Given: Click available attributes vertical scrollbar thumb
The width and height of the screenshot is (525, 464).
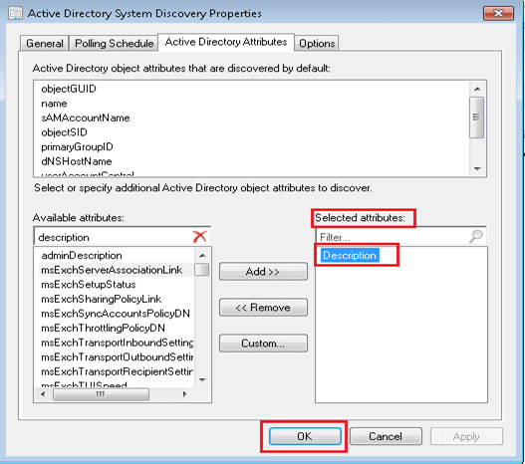Looking at the screenshot, I should 202,270.
